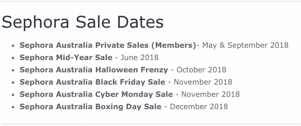
Task: Click bullet point before Black Friday Sale
Action: tap(13, 83)
